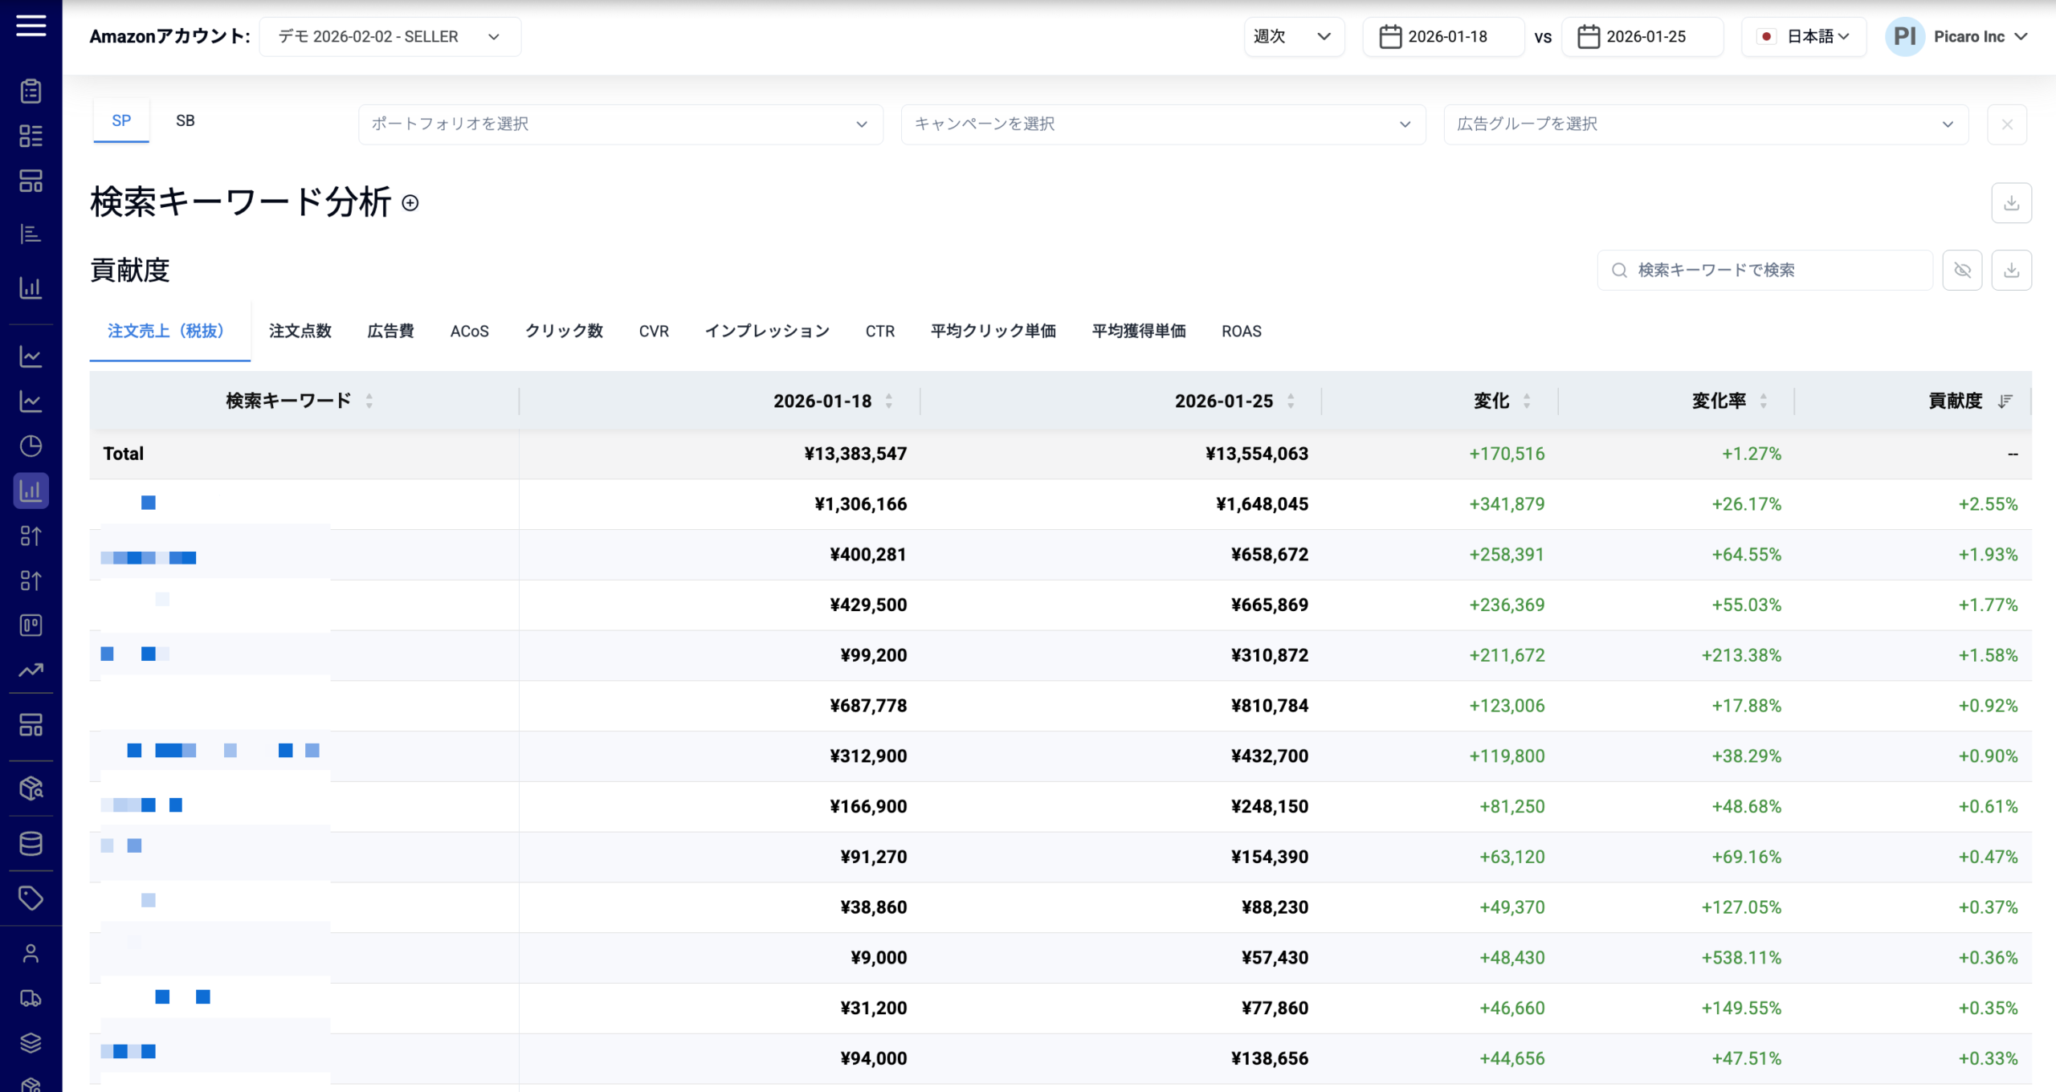Select the highlighted bar chart icon in sidebar
This screenshot has width=2056, height=1092.
pyautogui.click(x=31, y=491)
